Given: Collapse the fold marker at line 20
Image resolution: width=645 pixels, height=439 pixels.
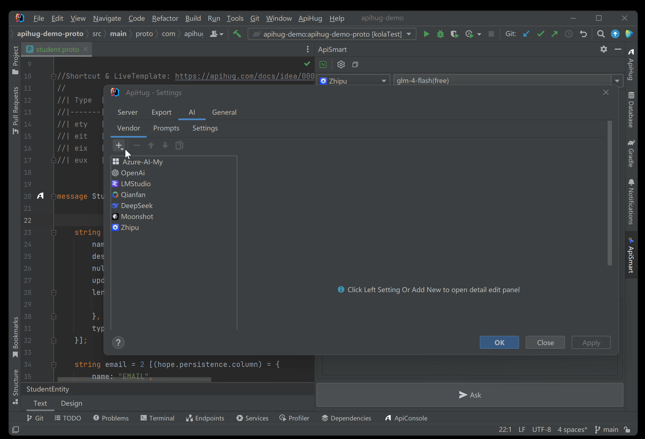Looking at the screenshot, I should [x=54, y=197].
